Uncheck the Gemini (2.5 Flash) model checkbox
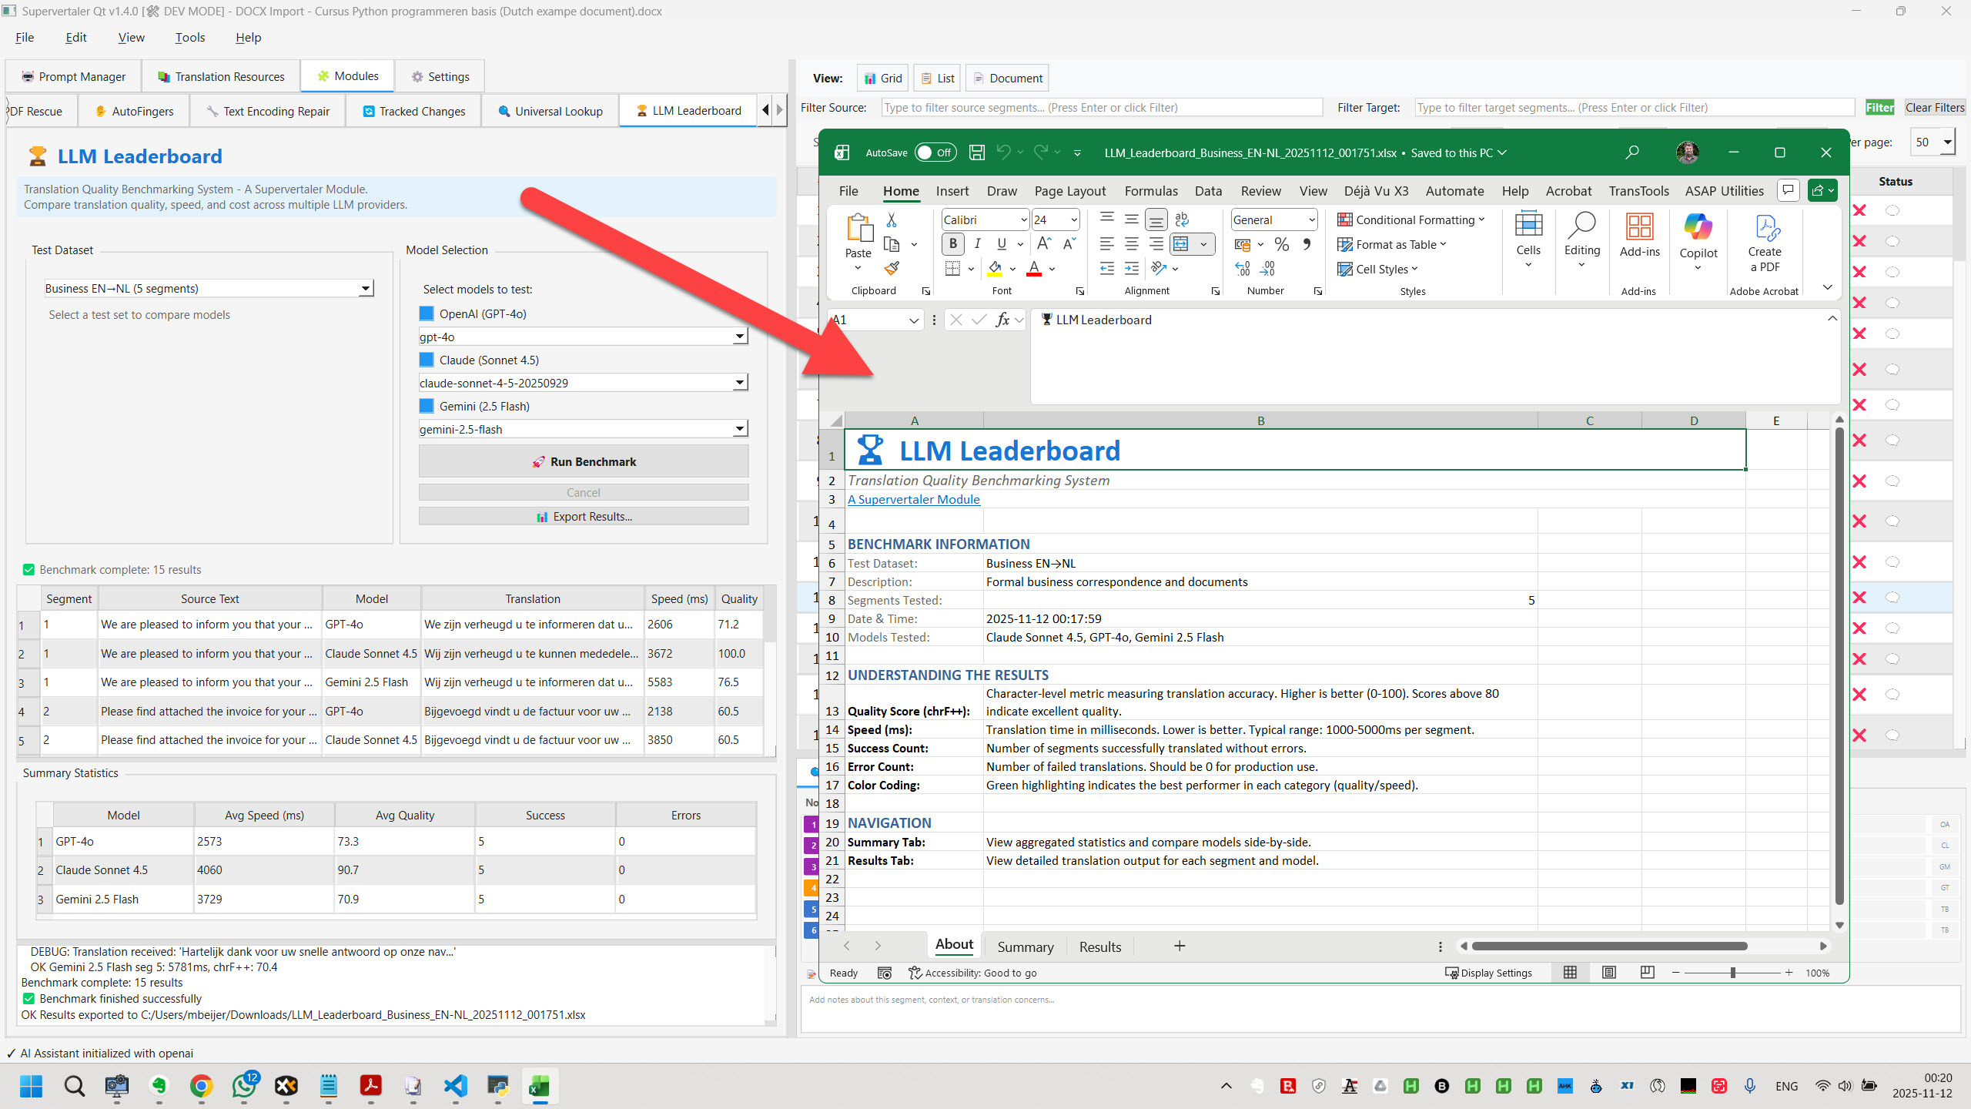This screenshot has height=1109, width=1971. 427,406
